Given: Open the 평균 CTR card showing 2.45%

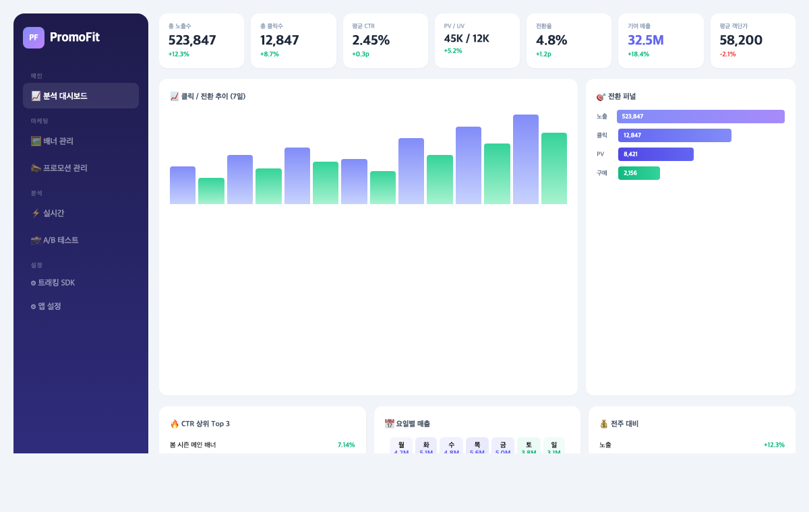Looking at the screenshot, I should 386,40.
